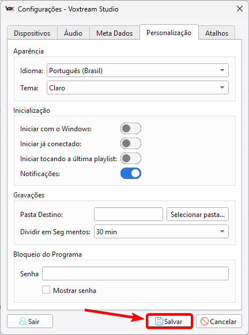249x335 pixels.
Task: Open the Idioma dropdown
Action: click(138, 70)
